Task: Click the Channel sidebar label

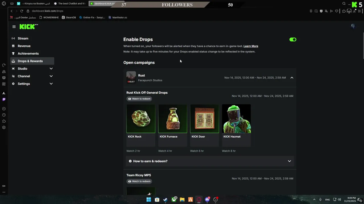Action: coord(24,76)
